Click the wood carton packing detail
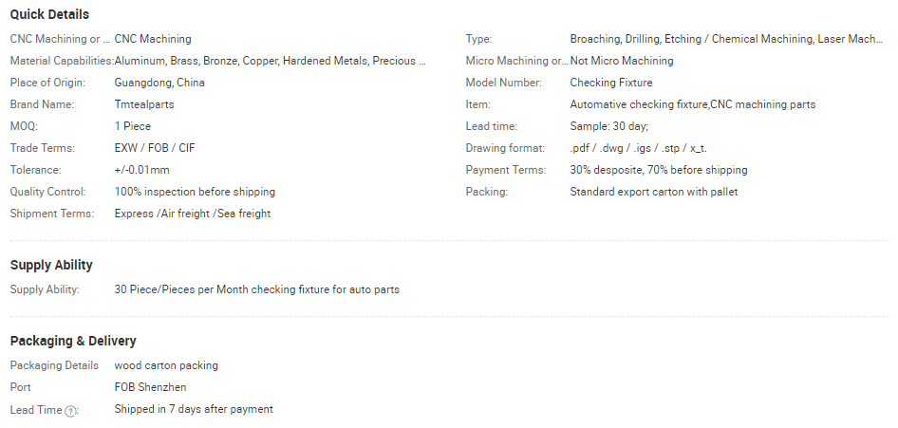This screenshot has height=428, width=898. [x=166, y=365]
